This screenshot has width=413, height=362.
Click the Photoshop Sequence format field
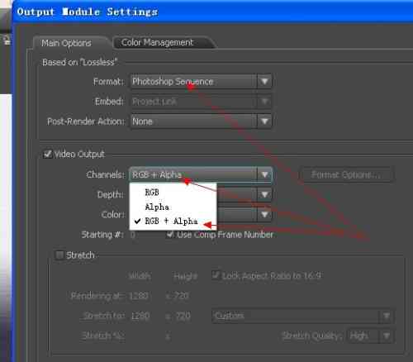(x=194, y=82)
